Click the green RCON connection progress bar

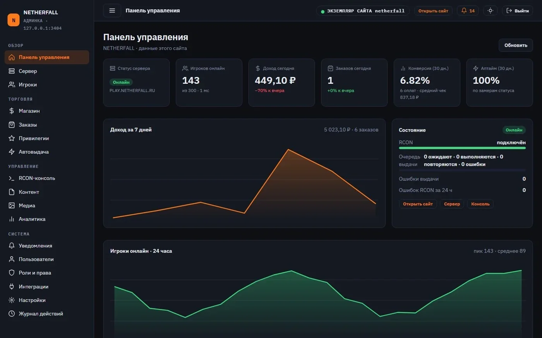tap(462, 148)
